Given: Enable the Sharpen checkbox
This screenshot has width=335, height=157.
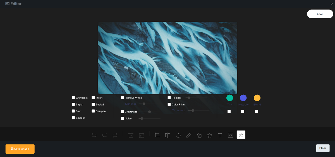Looking at the screenshot, I should point(93,111).
